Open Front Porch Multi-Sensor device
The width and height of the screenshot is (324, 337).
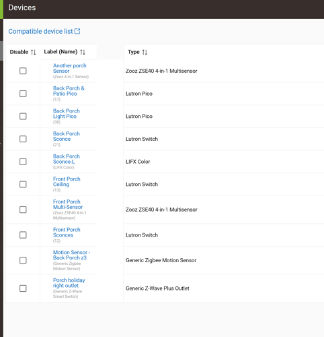click(68, 204)
